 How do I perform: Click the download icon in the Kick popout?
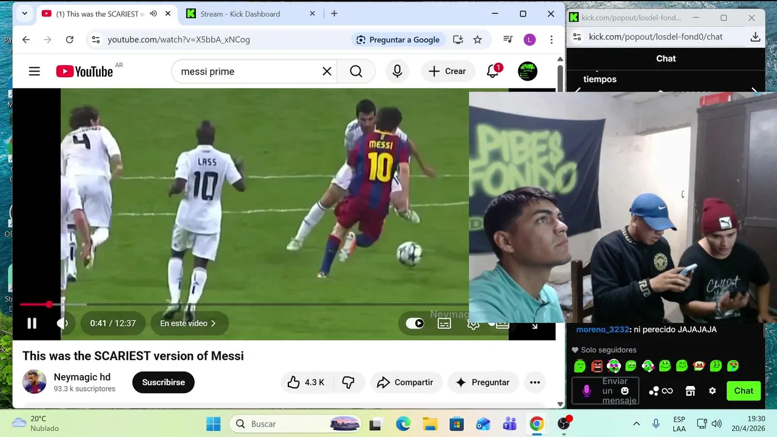(x=755, y=36)
